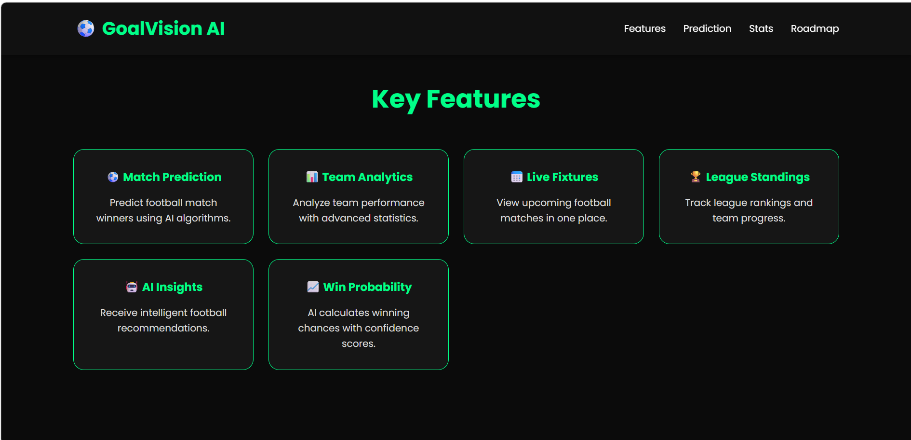The width and height of the screenshot is (911, 440).
Task: Click the Team Analytics bar chart icon
Action: [x=312, y=177]
